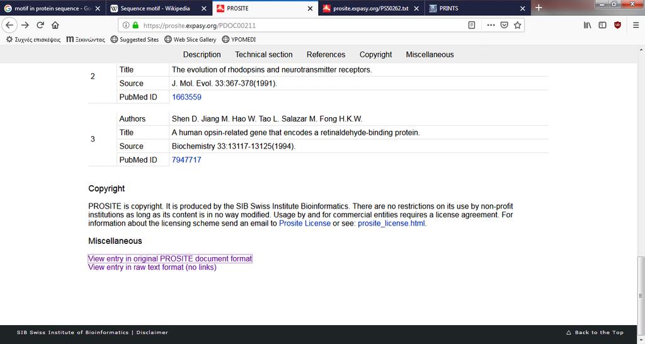Open the Library icon

click(x=588, y=25)
